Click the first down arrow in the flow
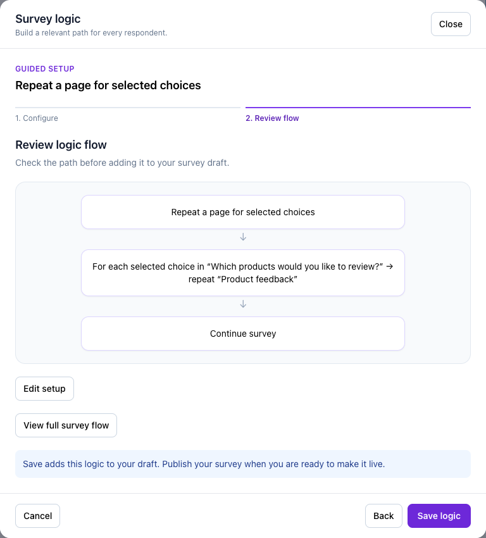The height and width of the screenshot is (538, 486). (243, 237)
